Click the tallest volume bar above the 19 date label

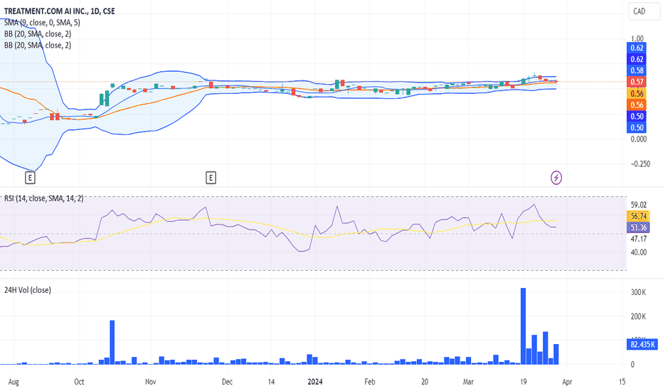point(523,326)
